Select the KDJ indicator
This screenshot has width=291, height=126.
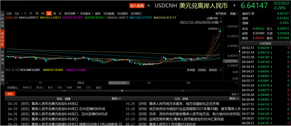point(50,88)
